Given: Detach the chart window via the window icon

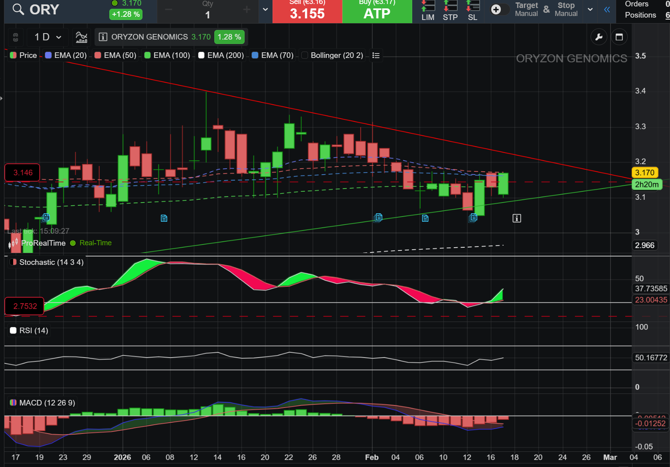Looking at the screenshot, I should click(619, 37).
